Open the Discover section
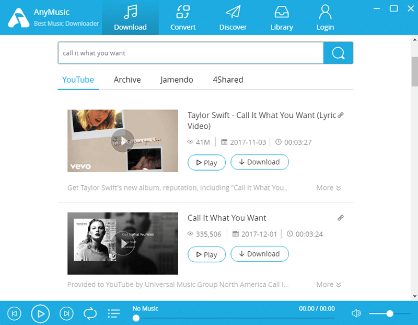Screen dimensions: 418x325 point(233,18)
